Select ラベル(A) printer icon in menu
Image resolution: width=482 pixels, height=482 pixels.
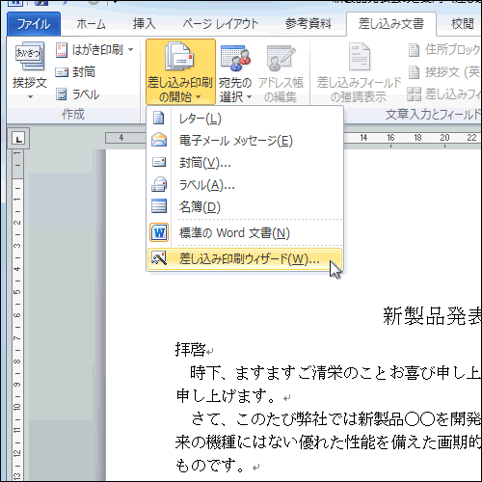point(159,184)
